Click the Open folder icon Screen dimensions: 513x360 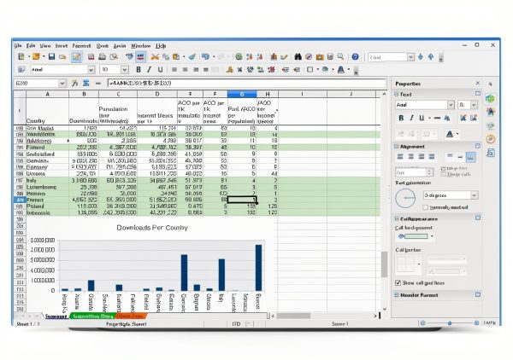click(36, 57)
